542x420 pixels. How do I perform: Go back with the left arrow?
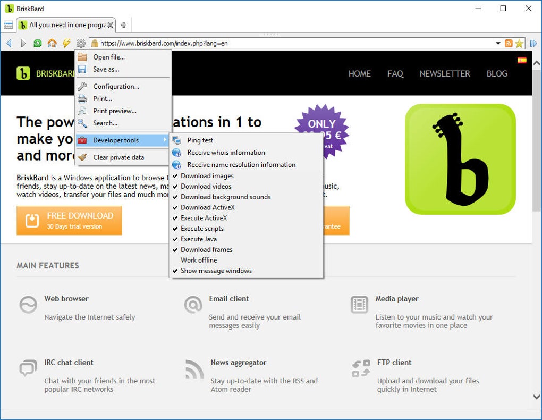point(10,43)
